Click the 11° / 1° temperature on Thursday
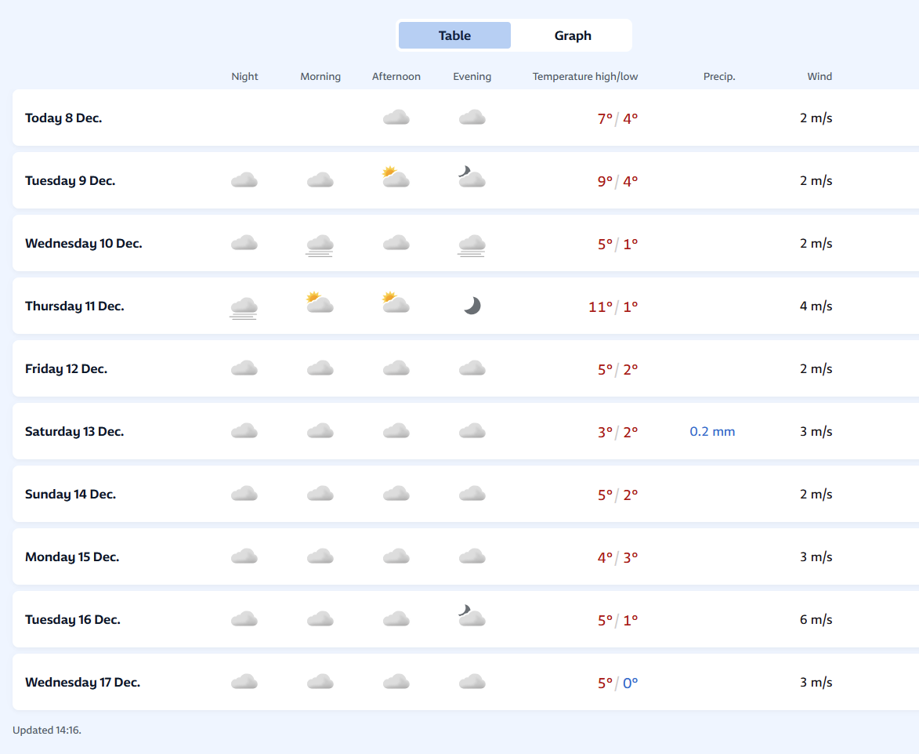Viewport: 919px width, 754px height. [613, 306]
